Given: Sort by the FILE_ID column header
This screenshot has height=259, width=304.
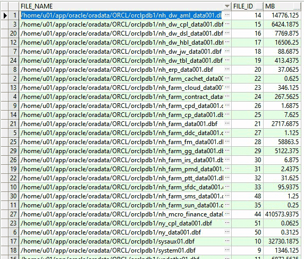Looking at the screenshot, I should tap(247, 6).
